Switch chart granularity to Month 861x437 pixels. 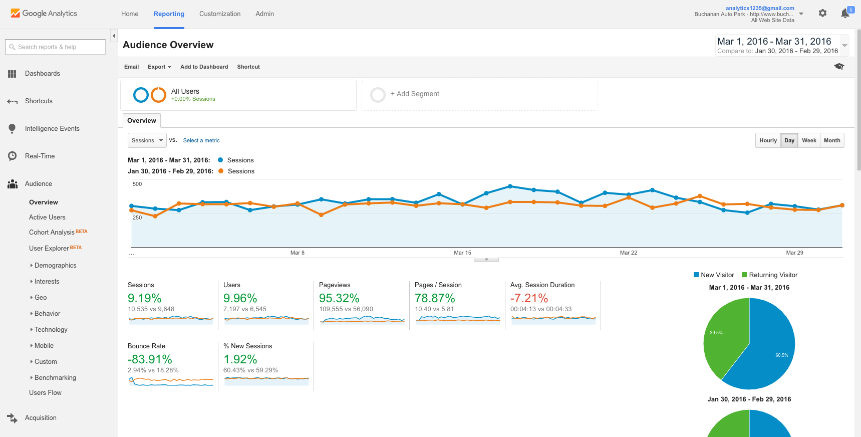point(832,140)
